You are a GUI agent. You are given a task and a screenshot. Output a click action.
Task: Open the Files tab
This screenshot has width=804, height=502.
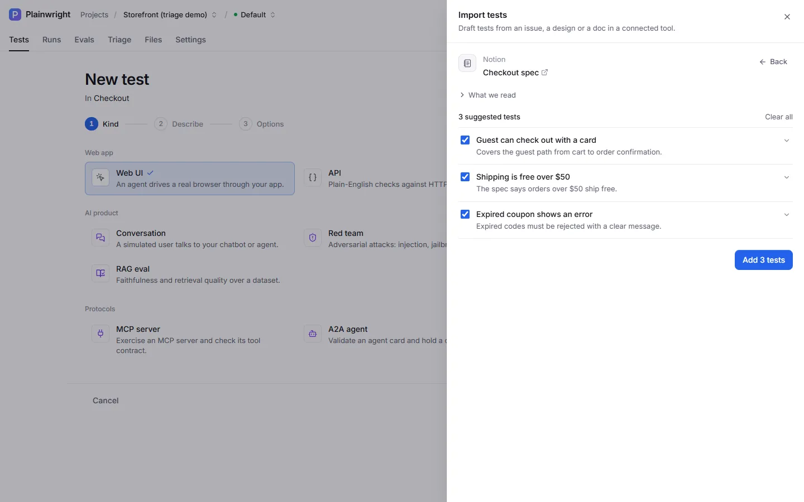[x=154, y=40]
